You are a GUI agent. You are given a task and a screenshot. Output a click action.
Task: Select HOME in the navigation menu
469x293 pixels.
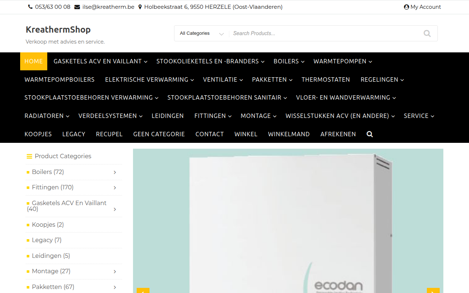coord(34,61)
